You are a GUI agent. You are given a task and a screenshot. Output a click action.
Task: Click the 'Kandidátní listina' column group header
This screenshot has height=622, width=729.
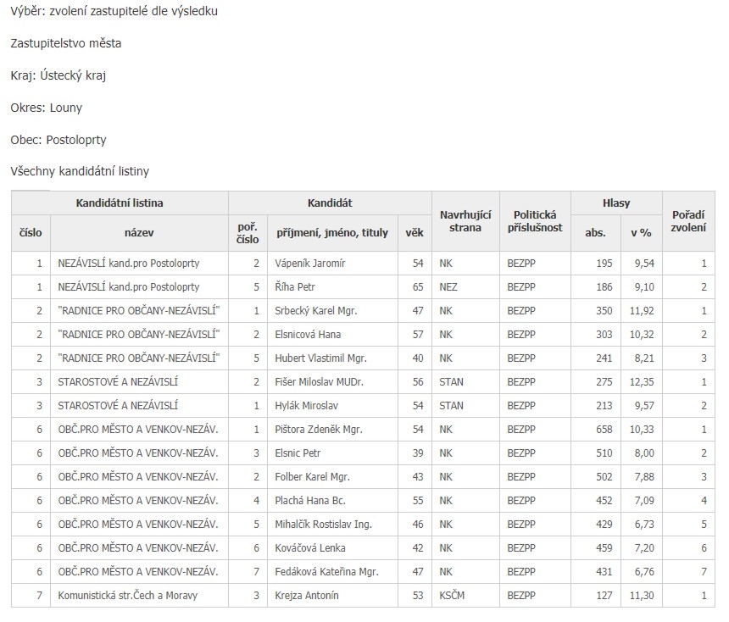(x=120, y=203)
